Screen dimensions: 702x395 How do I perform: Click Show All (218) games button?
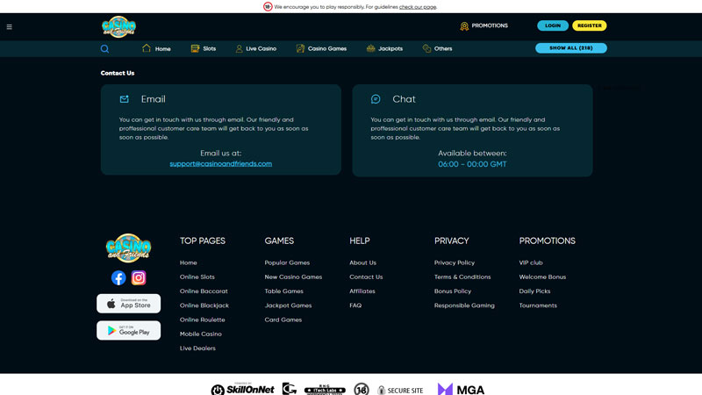click(x=570, y=48)
